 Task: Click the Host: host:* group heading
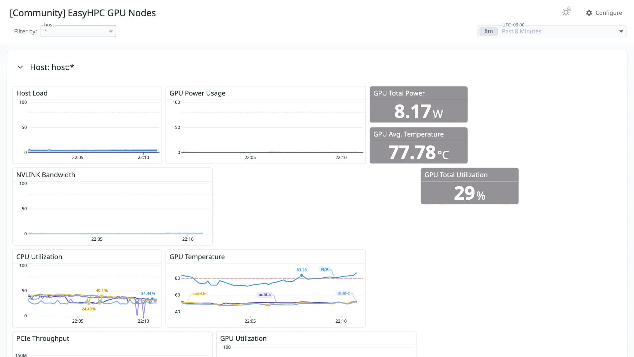pyautogui.click(x=52, y=67)
